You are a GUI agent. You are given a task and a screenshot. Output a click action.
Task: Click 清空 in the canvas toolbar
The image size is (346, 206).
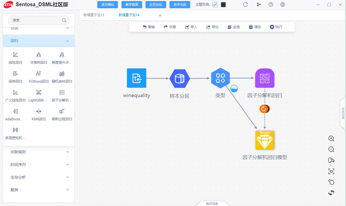(x=255, y=27)
